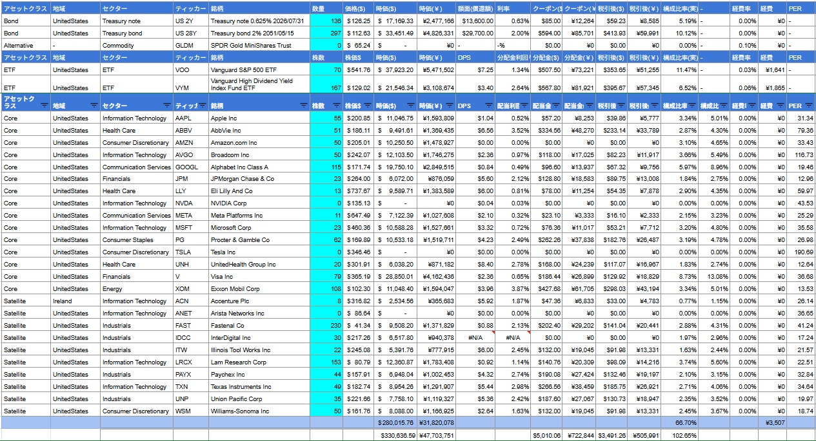Select the Treasury bond 2% 2051/05/15 cell
This screenshot has height=441, width=816.
pos(259,33)
